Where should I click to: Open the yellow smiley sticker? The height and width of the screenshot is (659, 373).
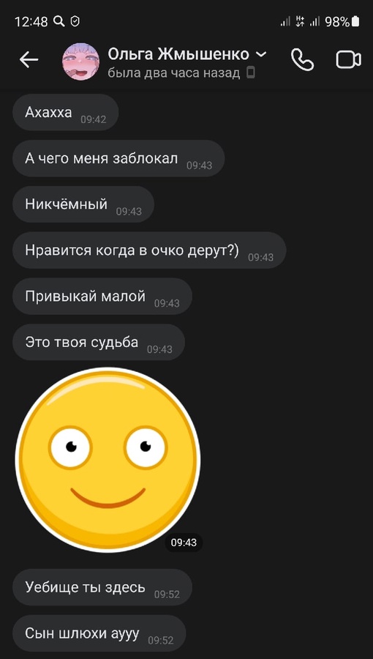108,460
